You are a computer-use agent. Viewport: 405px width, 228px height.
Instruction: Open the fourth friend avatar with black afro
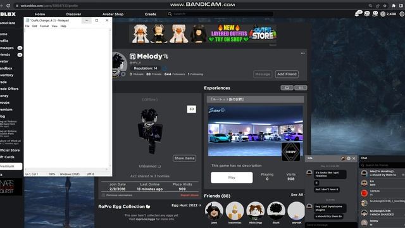(276, 211)
